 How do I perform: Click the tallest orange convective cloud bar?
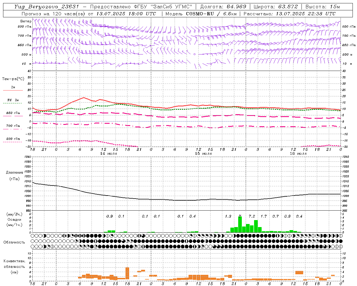click(127, 273)
